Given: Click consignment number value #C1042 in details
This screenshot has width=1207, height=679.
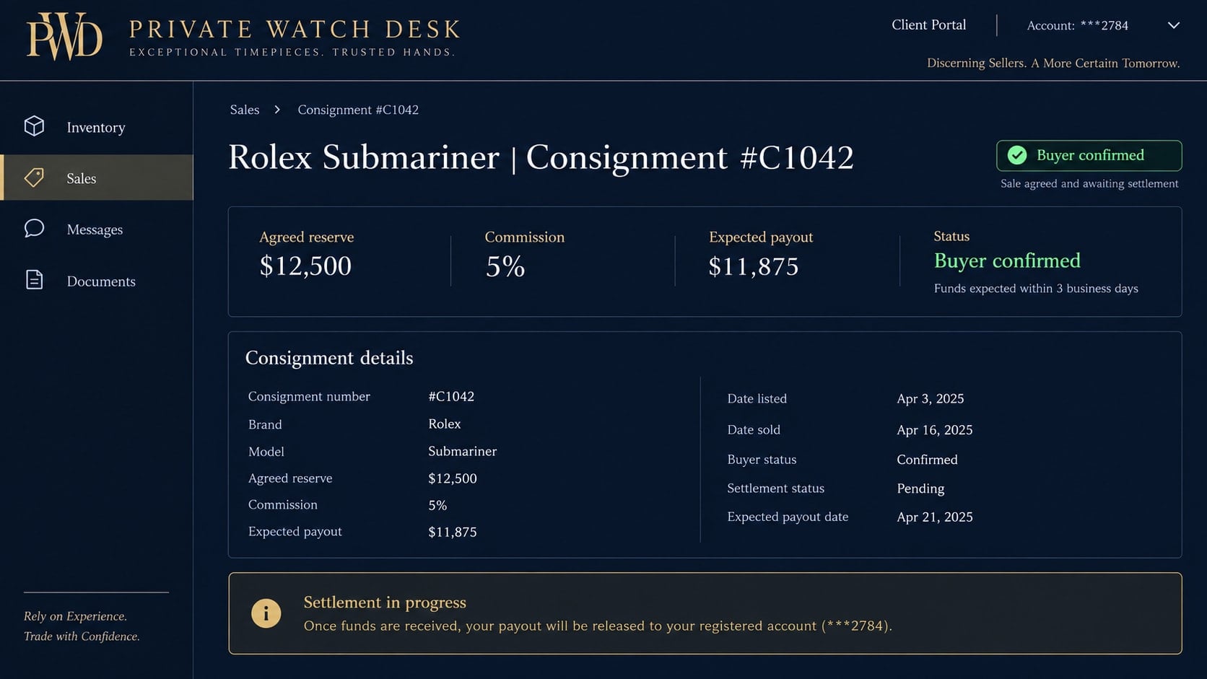Looking at the screenshot, I should 451,396.
